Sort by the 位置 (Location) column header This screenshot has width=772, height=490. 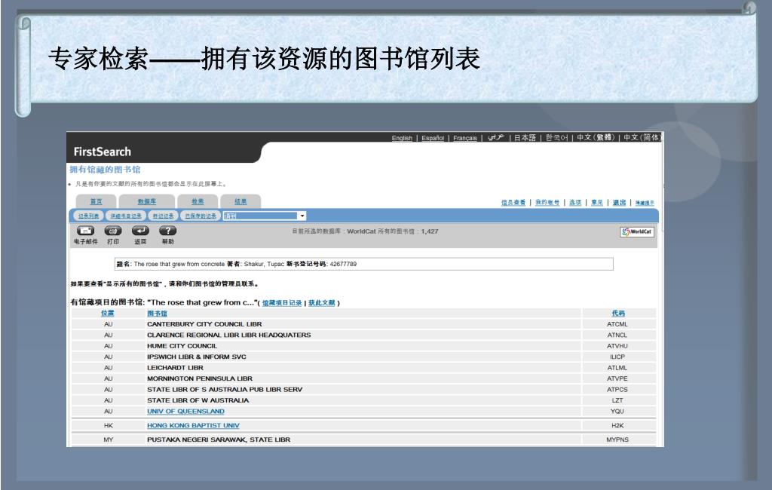pos(107,313)
